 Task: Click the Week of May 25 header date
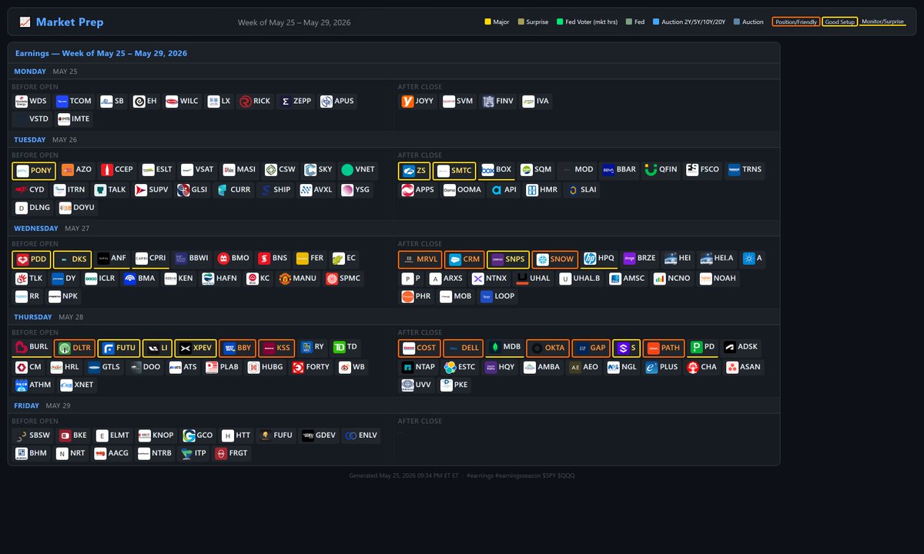pyautogui.click(x=294, y=22)
